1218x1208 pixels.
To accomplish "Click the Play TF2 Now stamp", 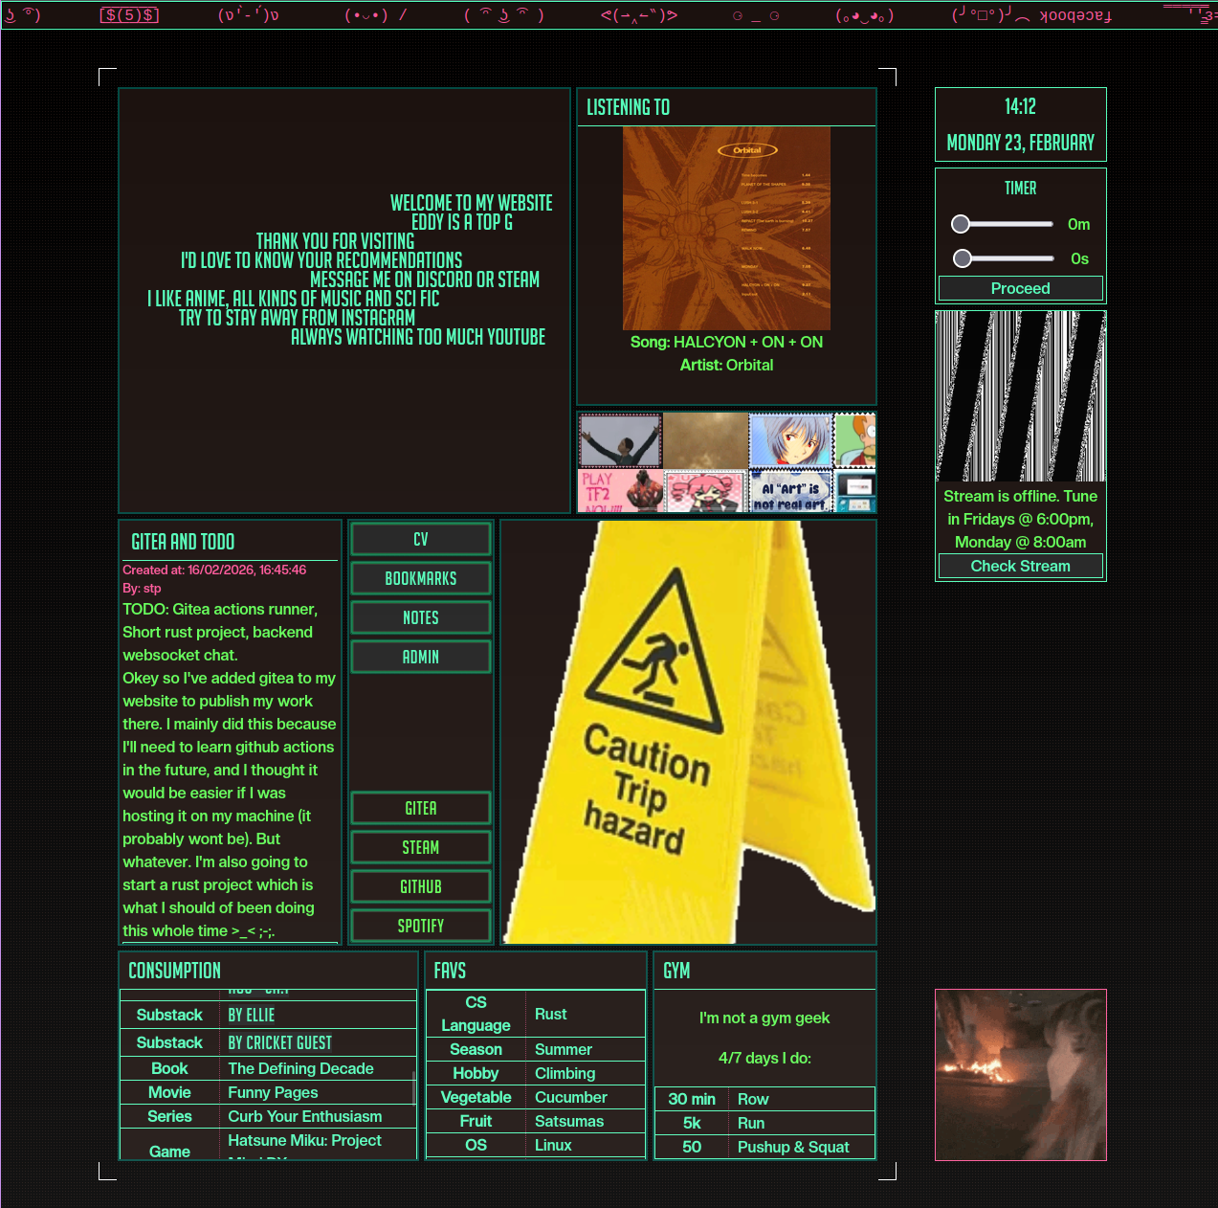I will click(620, 491).
